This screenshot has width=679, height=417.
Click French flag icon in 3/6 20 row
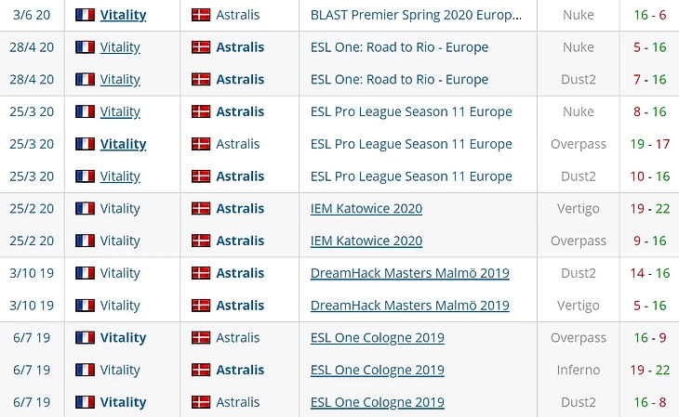85,15
